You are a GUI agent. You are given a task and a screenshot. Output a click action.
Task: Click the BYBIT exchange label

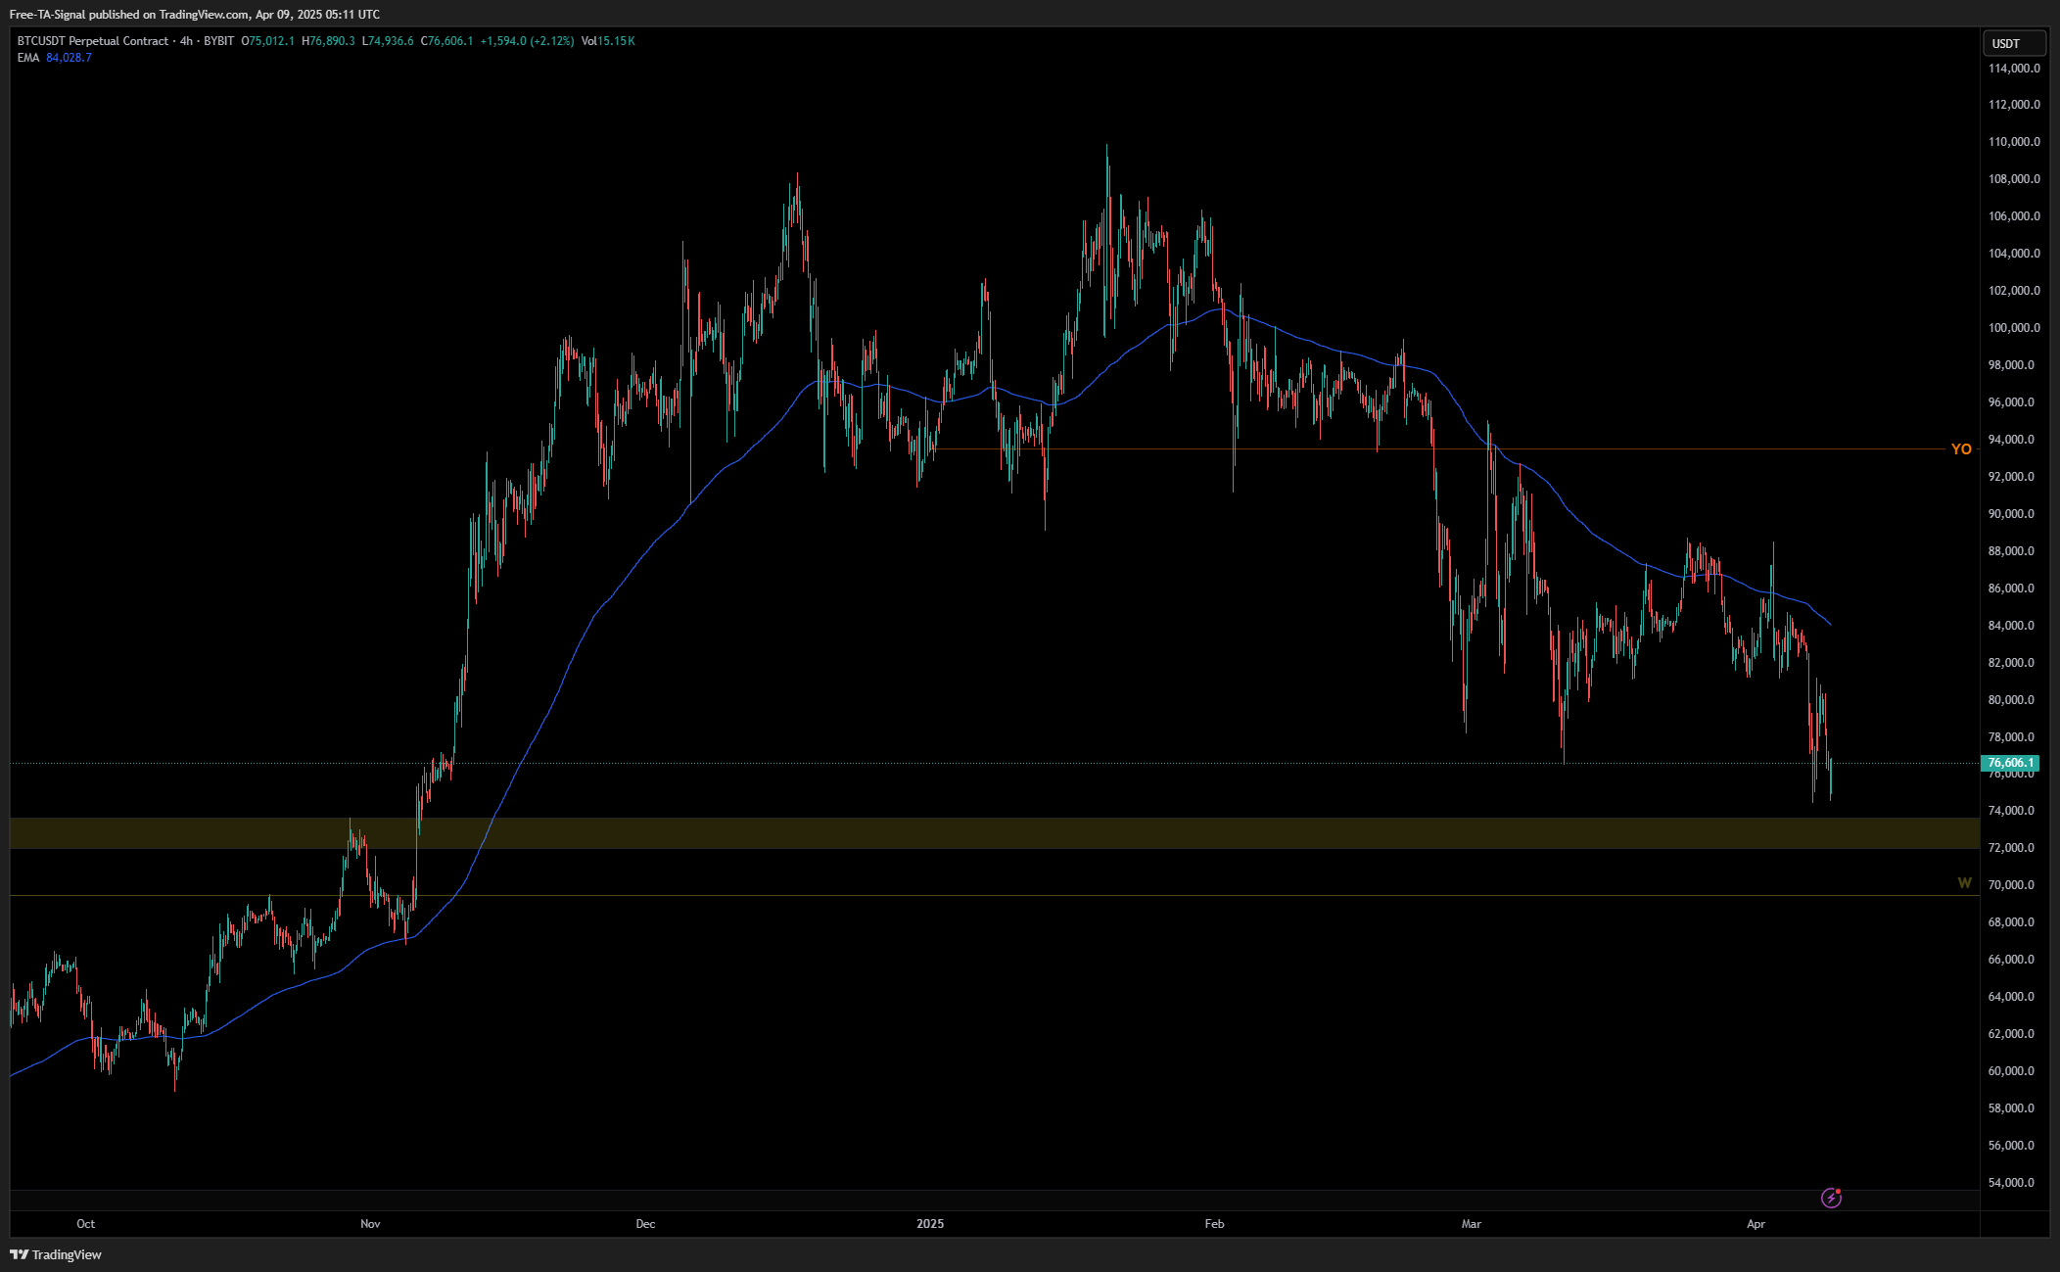pos(219,41)
